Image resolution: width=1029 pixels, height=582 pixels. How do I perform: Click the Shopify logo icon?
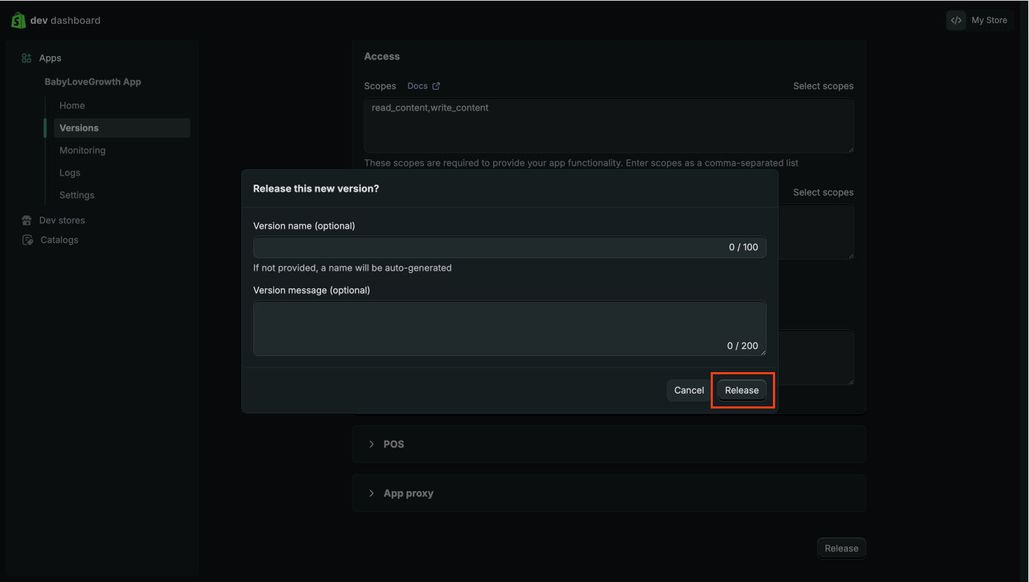point(18,20)
